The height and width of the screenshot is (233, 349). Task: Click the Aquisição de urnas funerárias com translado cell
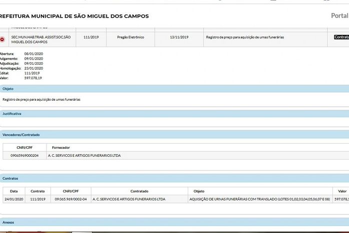pyautogui.click(x=259, y=199)
